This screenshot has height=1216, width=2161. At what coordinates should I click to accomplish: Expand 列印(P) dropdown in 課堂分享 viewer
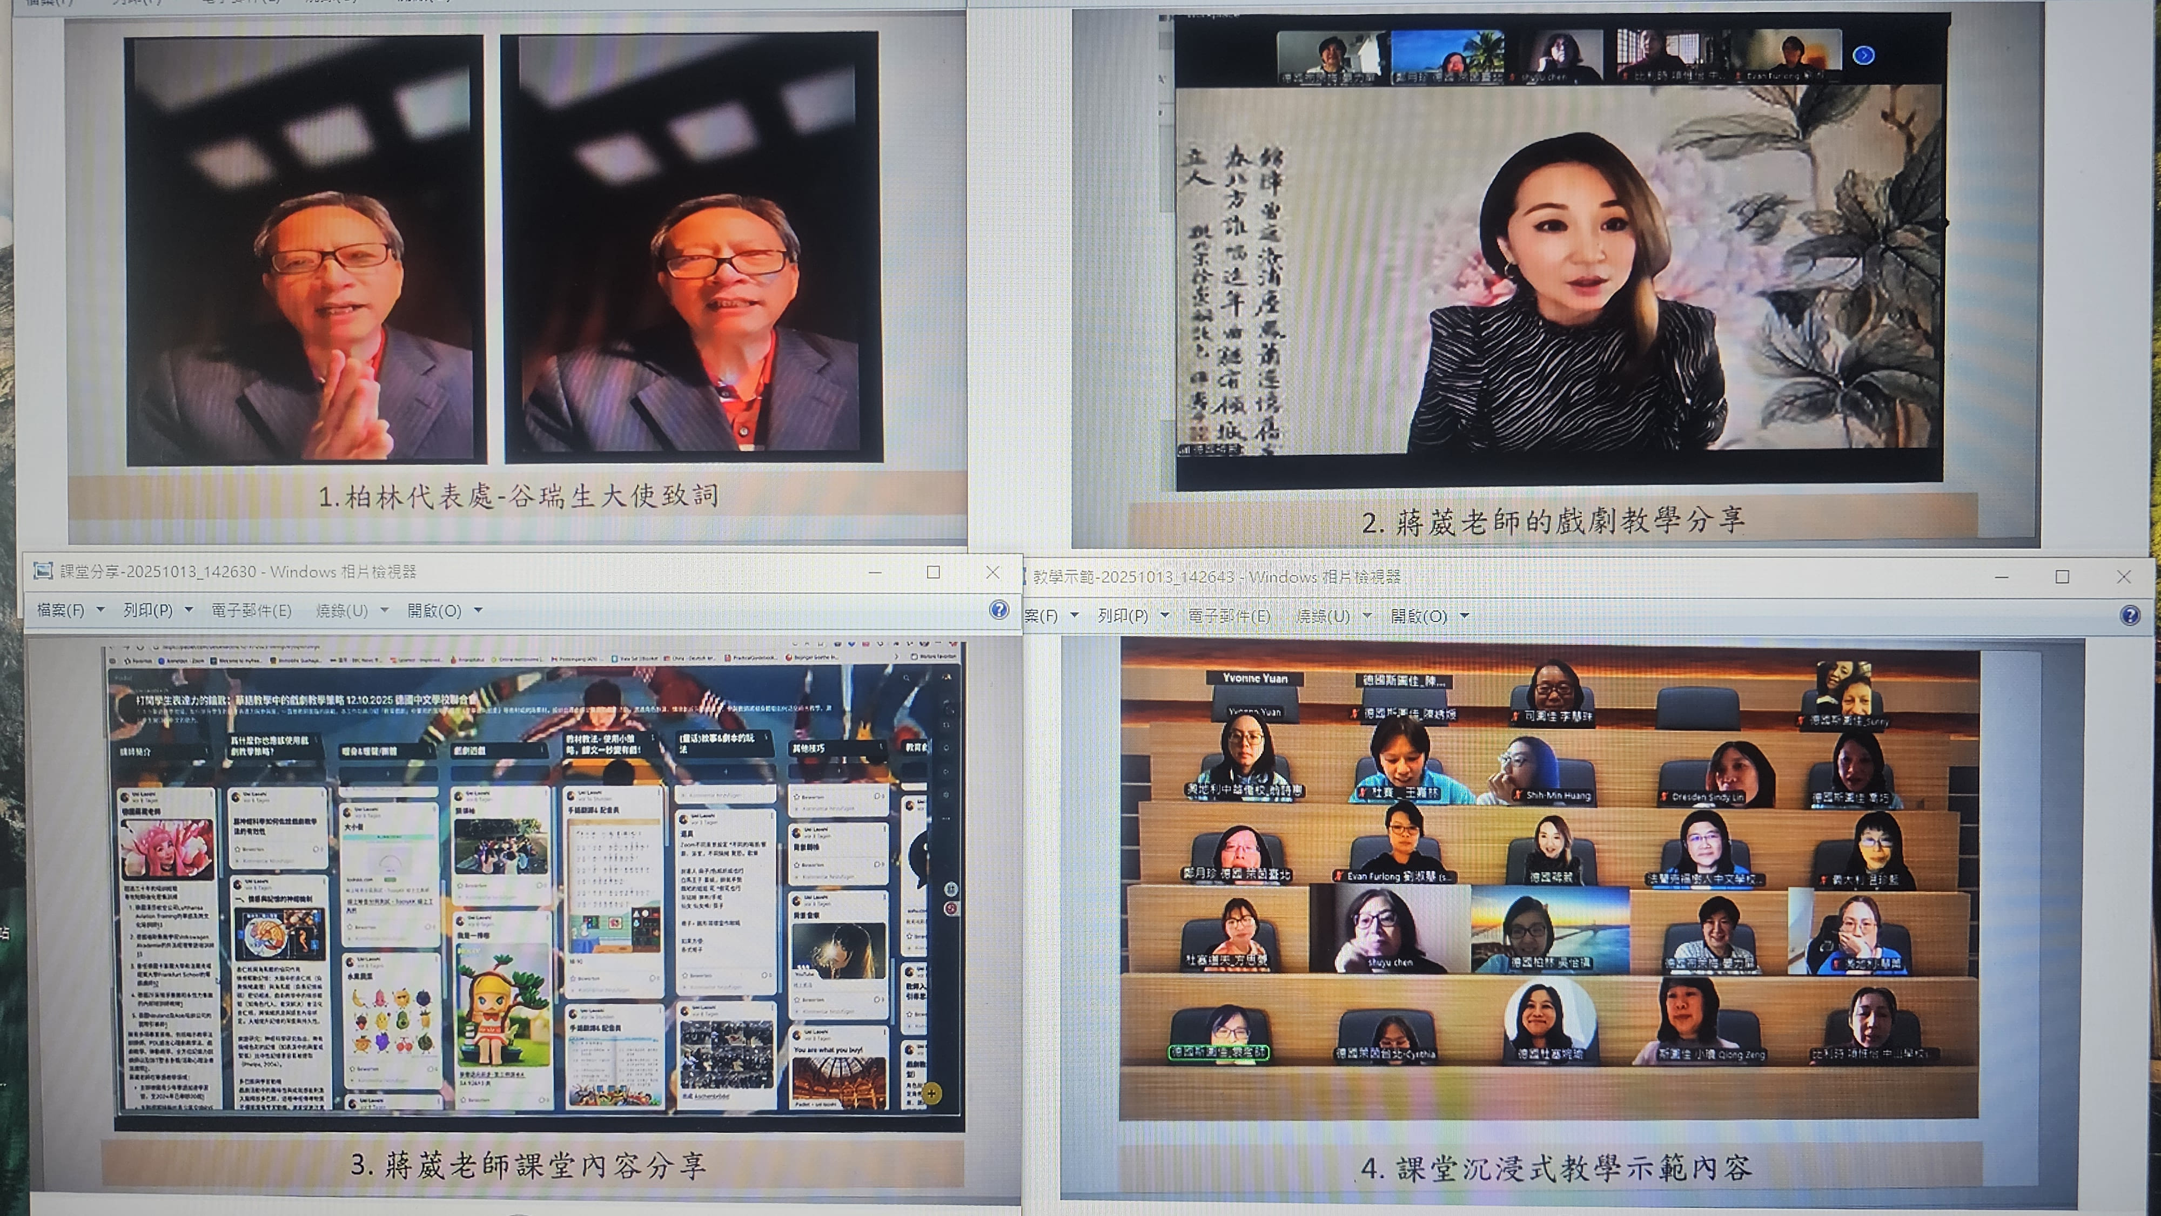click(x=189, y=610)
